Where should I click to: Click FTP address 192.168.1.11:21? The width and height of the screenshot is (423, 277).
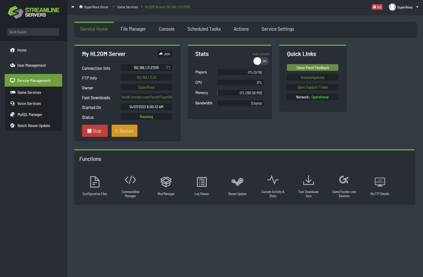coord(146,77)
